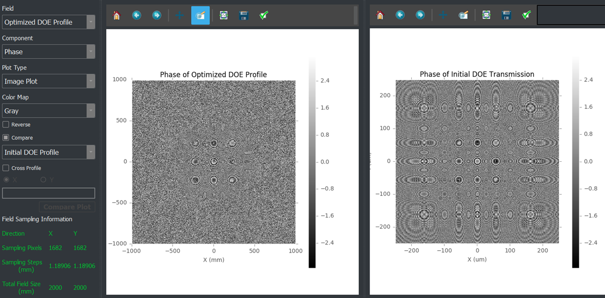This screenshot has width=605, height=298.
Task: Click the Forward arrow in left plot toolbar
Action: (156, 15)
